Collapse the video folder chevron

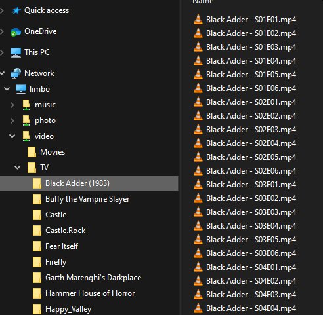pos(12,136)
